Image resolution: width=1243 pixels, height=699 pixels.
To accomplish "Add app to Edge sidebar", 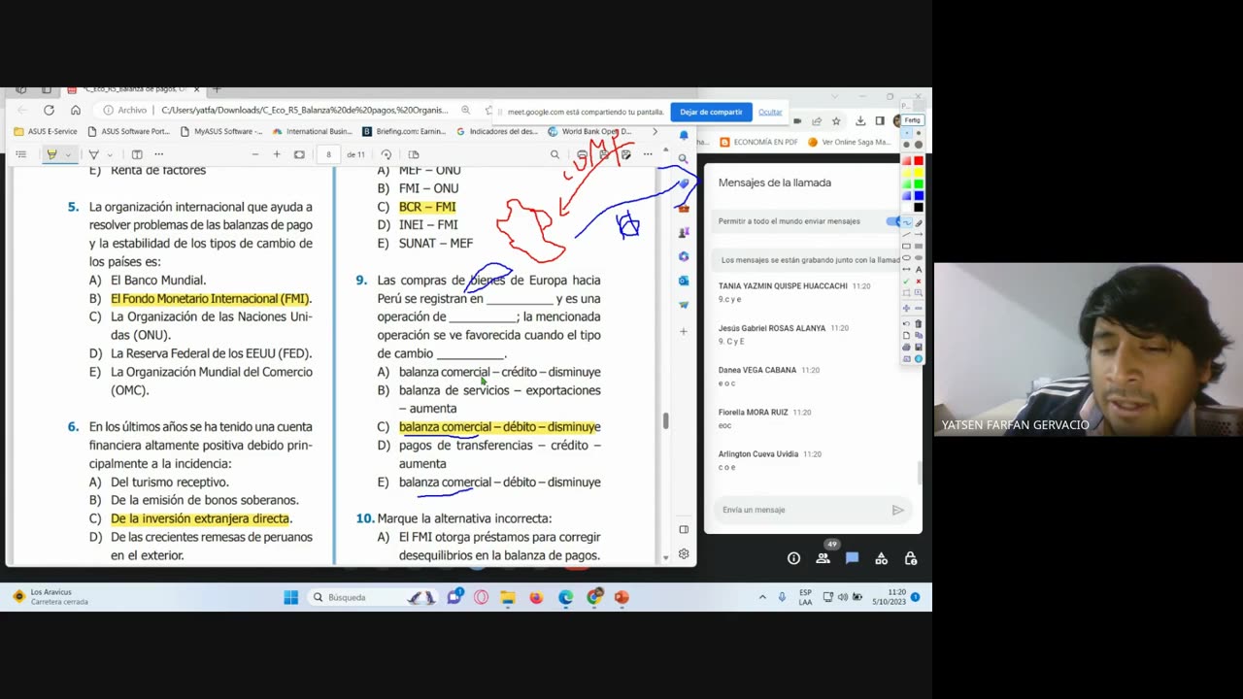I will coord(684,331).
